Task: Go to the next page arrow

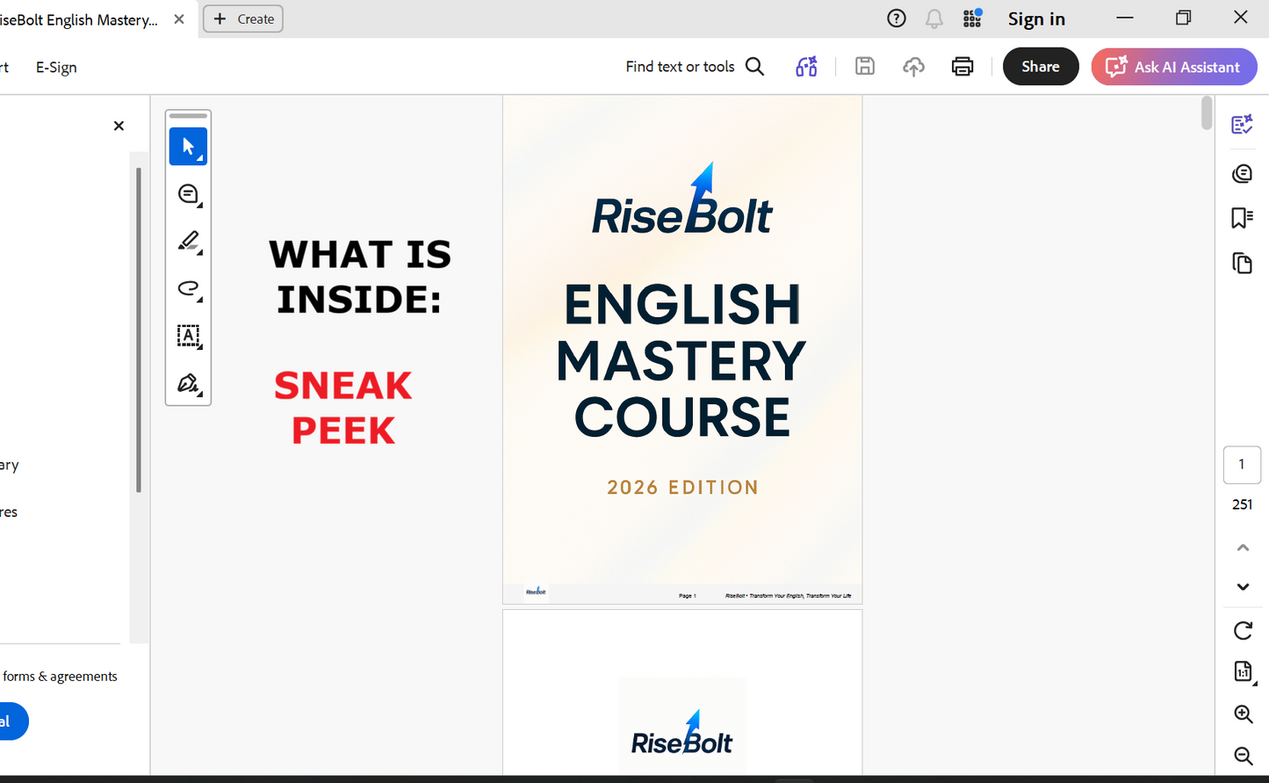Action: (x=1243, y=587)
